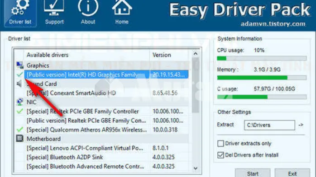This screenshot has width=316, height=177.
Task: Click the C usage progress bar
Action: 262,97
